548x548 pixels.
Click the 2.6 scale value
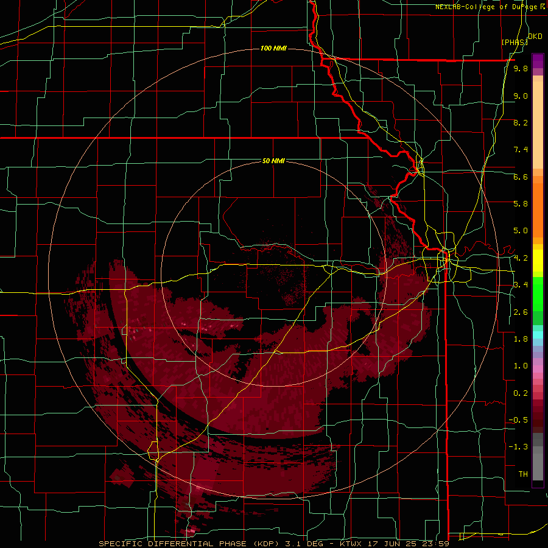tap(521, 312)
